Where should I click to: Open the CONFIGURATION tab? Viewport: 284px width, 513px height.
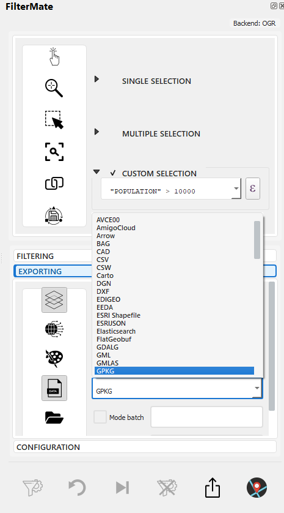(145, 447)
